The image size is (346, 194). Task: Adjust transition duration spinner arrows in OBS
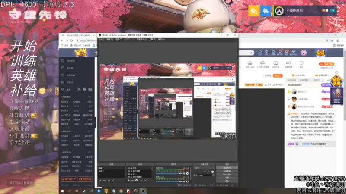(x=213, y=175)
